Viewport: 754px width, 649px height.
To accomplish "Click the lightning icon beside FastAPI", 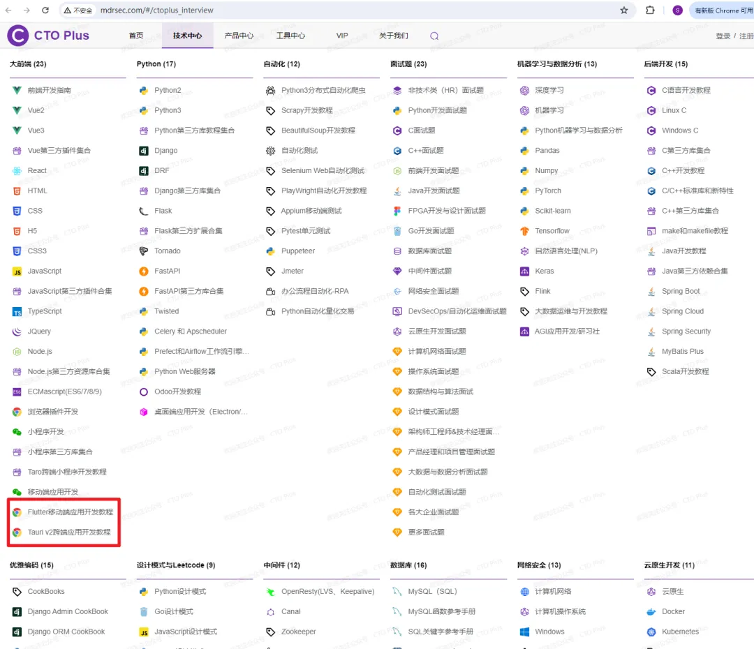I will point(144,271).
